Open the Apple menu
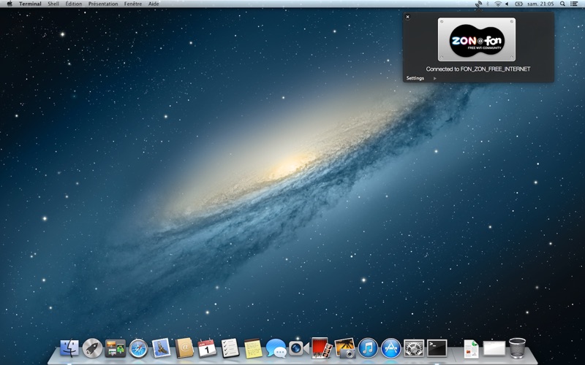Viewport: 585px width, 365px height. coord(10,4)
